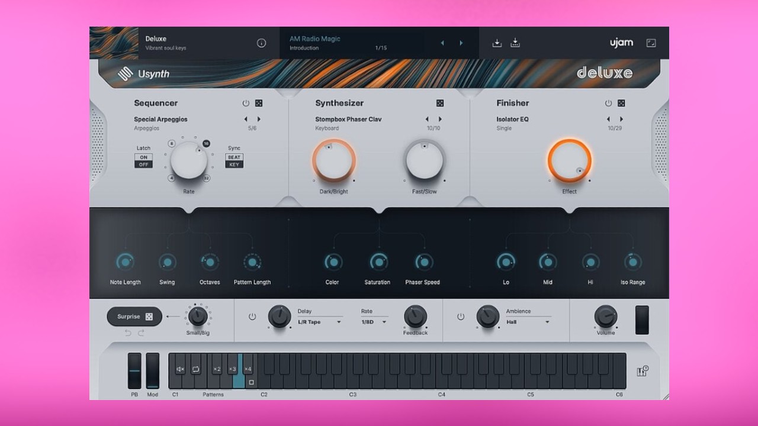Toggle the Latch ON/OFF switch

143,161
